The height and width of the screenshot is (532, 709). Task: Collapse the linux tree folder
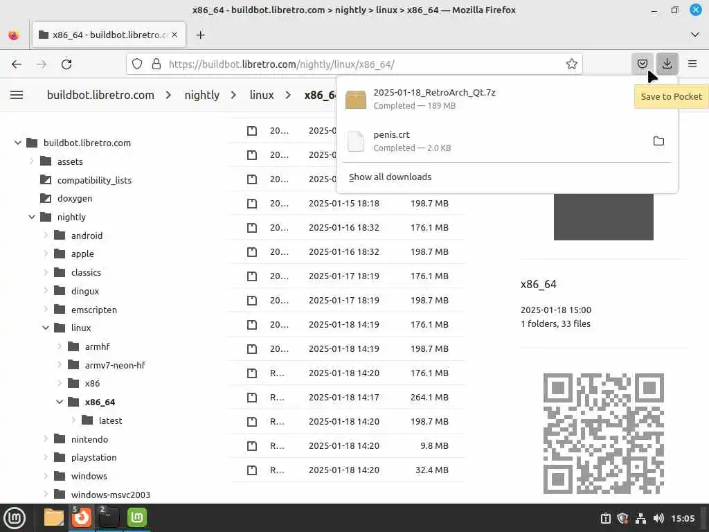[46, 328]
